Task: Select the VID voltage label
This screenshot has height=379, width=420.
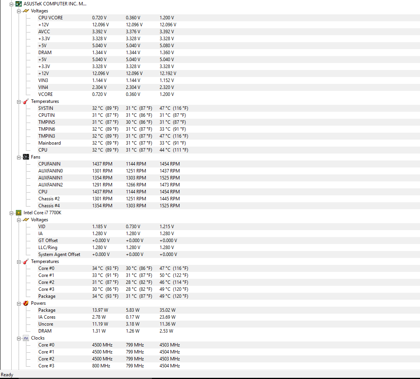Action: (42, 226)
